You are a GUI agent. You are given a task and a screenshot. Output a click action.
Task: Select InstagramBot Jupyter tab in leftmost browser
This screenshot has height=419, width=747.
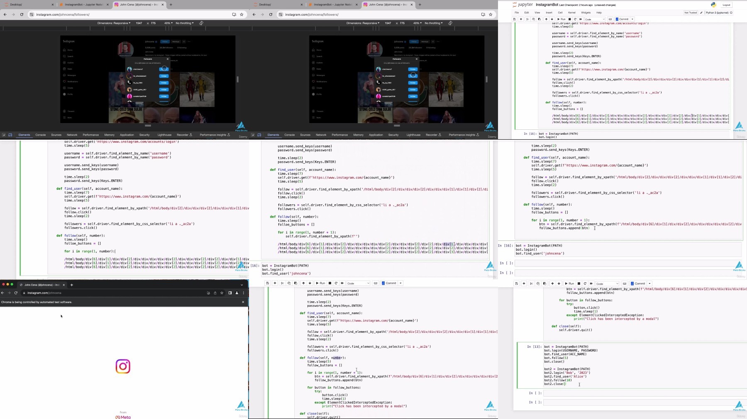tap(83, 5)
